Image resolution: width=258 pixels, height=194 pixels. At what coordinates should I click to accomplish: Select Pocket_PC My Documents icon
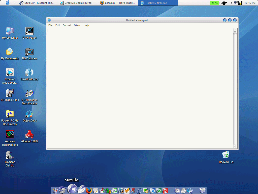point(10,118)
